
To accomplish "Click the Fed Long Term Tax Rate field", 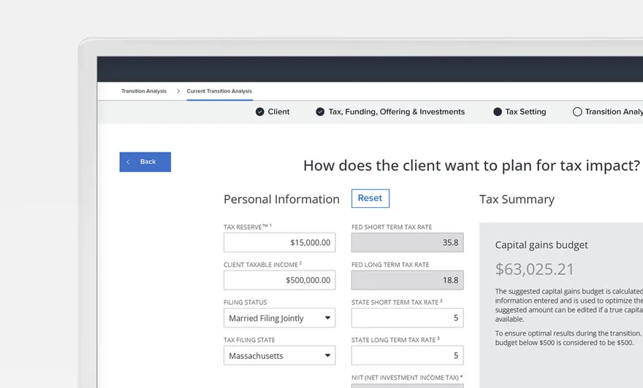I will click(x=407, y=280).
